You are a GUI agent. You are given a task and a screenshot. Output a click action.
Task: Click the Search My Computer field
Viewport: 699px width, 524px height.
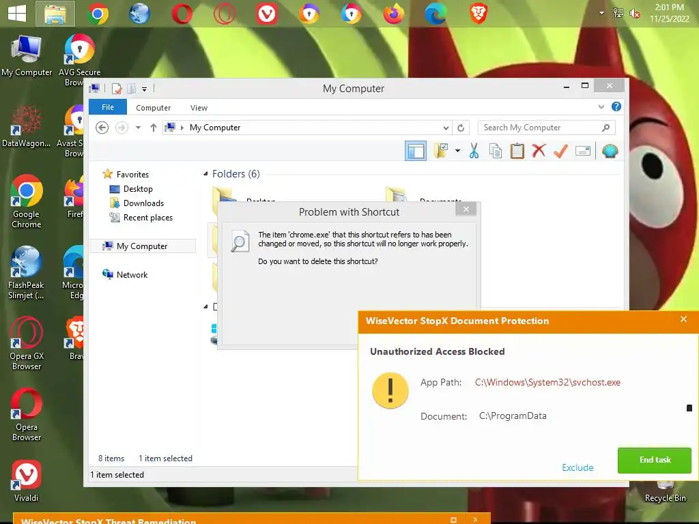tap(546, 128)
